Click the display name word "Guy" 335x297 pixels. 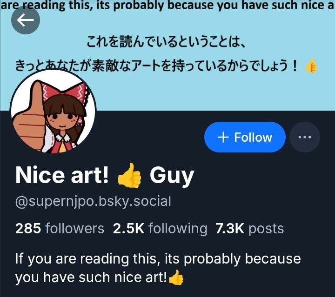pyautogui.click(x=172, y=176)
